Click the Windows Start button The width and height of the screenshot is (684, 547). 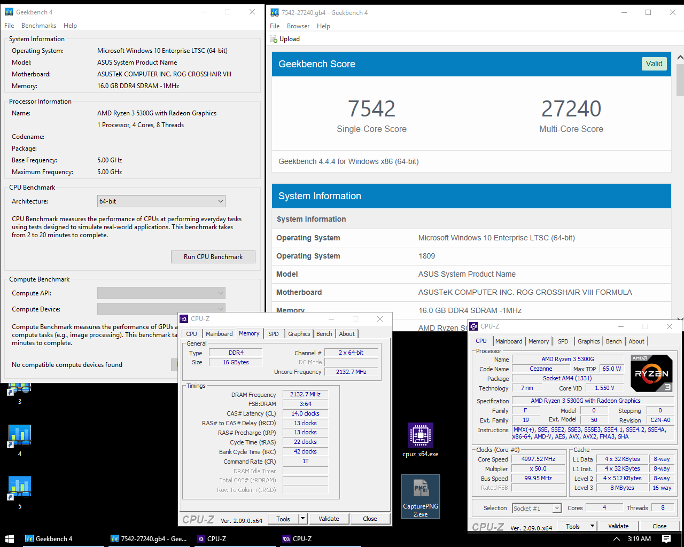pyautogui.click(x=9, y=538)
